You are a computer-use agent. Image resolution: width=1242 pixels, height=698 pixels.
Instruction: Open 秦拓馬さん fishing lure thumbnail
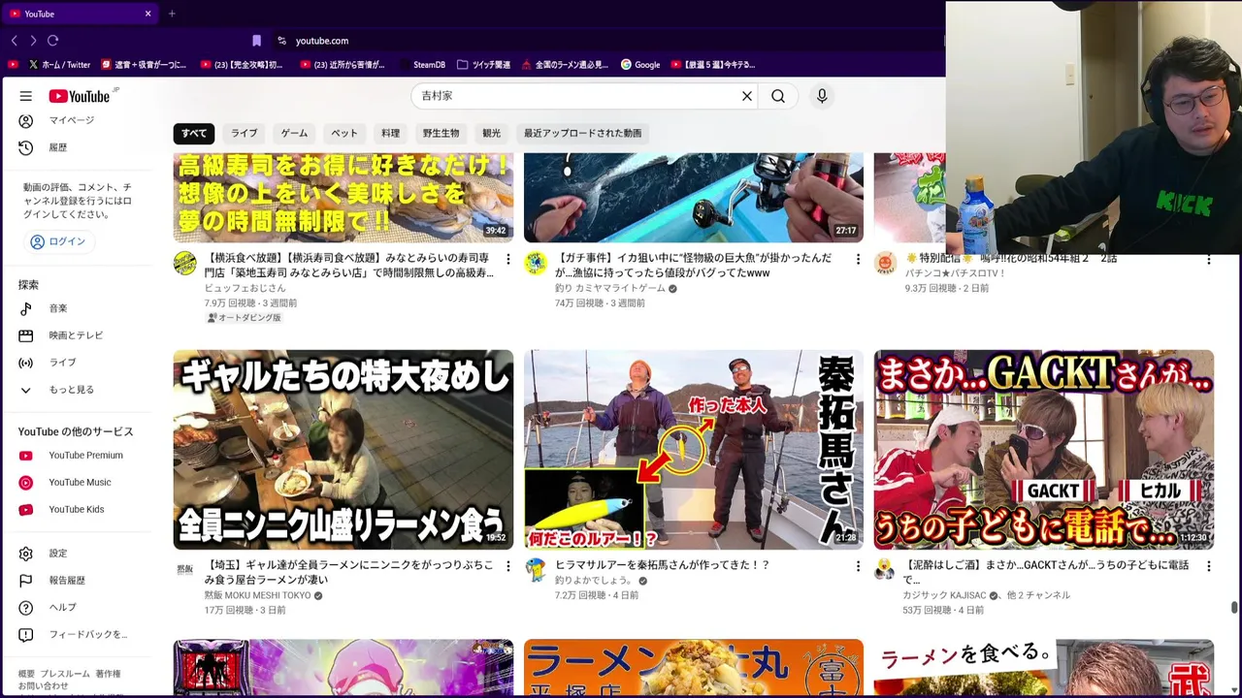[694, 450]
